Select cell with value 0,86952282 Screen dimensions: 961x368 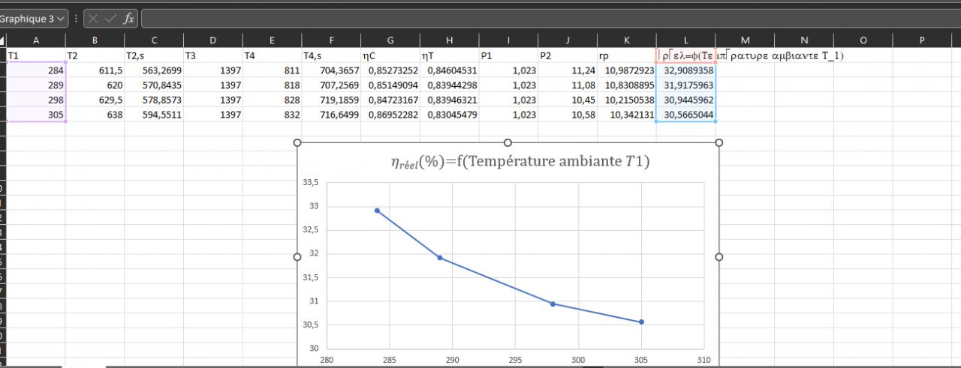pyautogui.click(x=390, y=115)
